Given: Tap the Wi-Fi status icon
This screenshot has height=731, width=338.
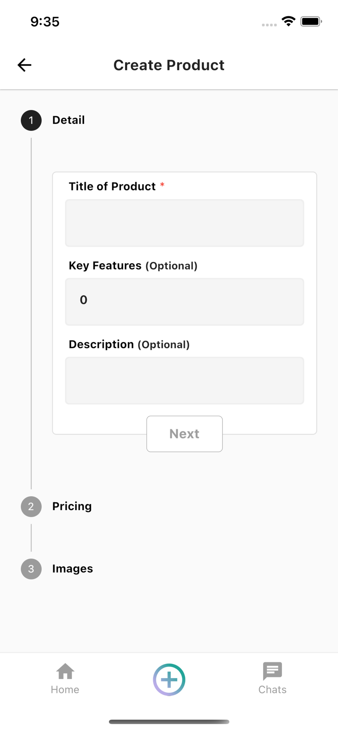Looking at the screenshot, I should tap(289, 22).
